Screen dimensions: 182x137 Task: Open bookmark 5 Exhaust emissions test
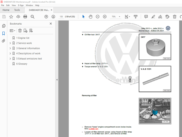click(x=29, y=59)
